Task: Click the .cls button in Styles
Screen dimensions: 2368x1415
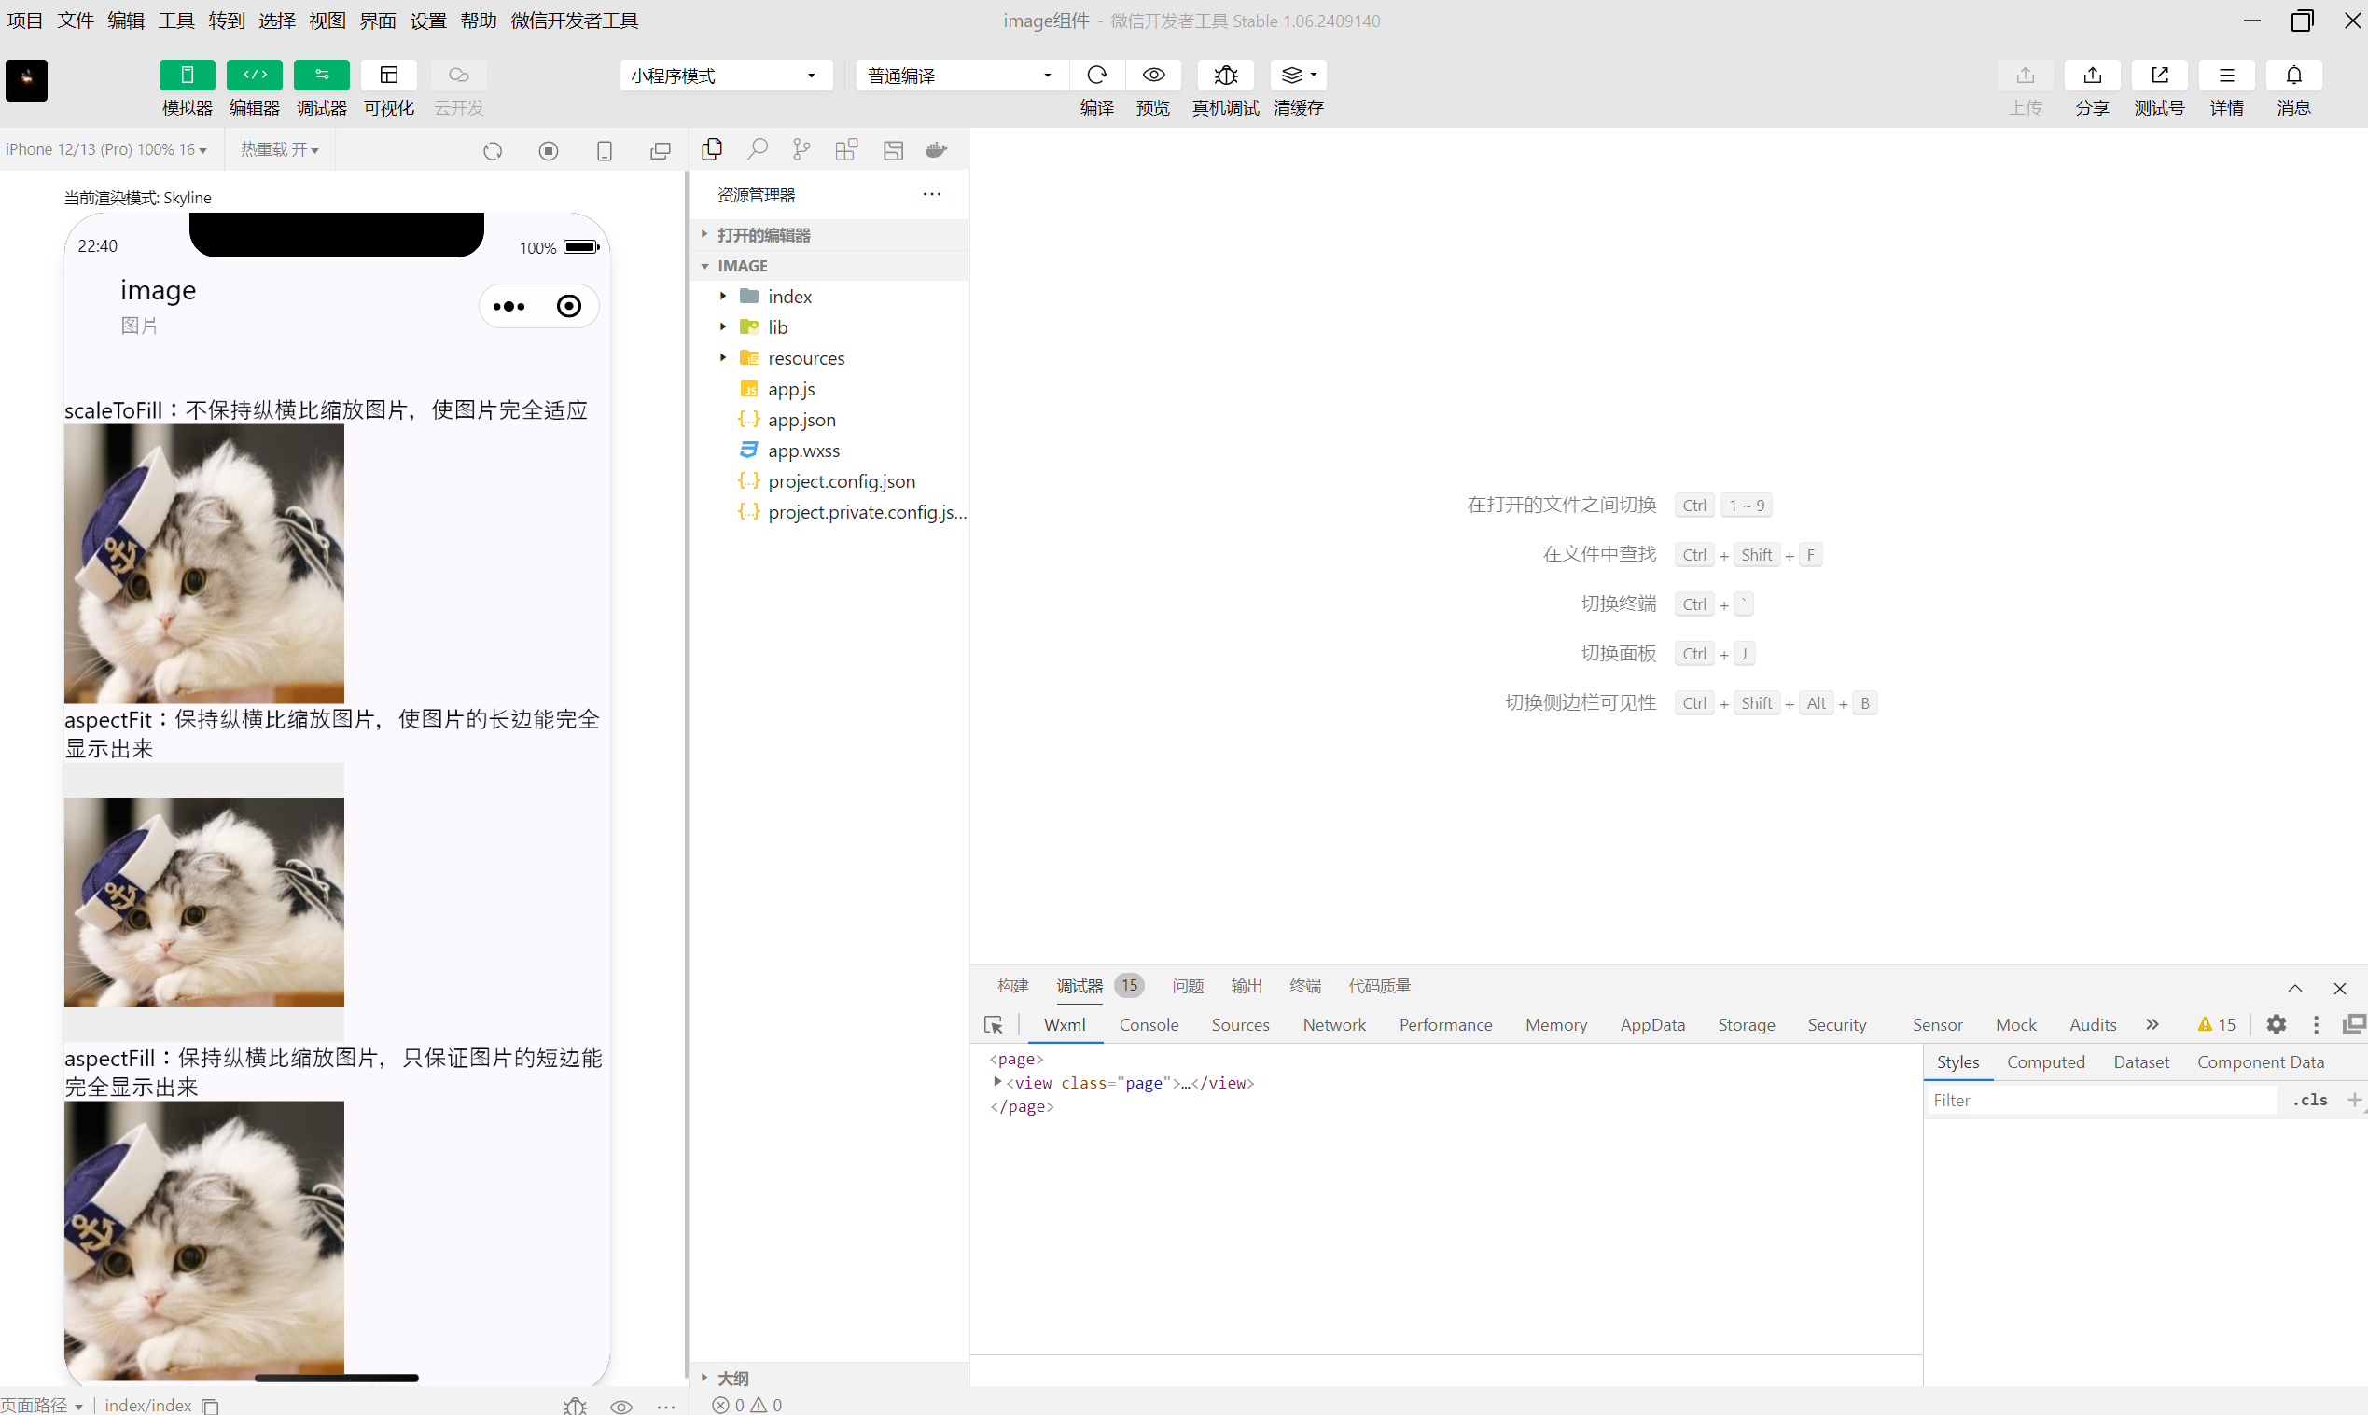Action: click(x=2309, y=1100)
